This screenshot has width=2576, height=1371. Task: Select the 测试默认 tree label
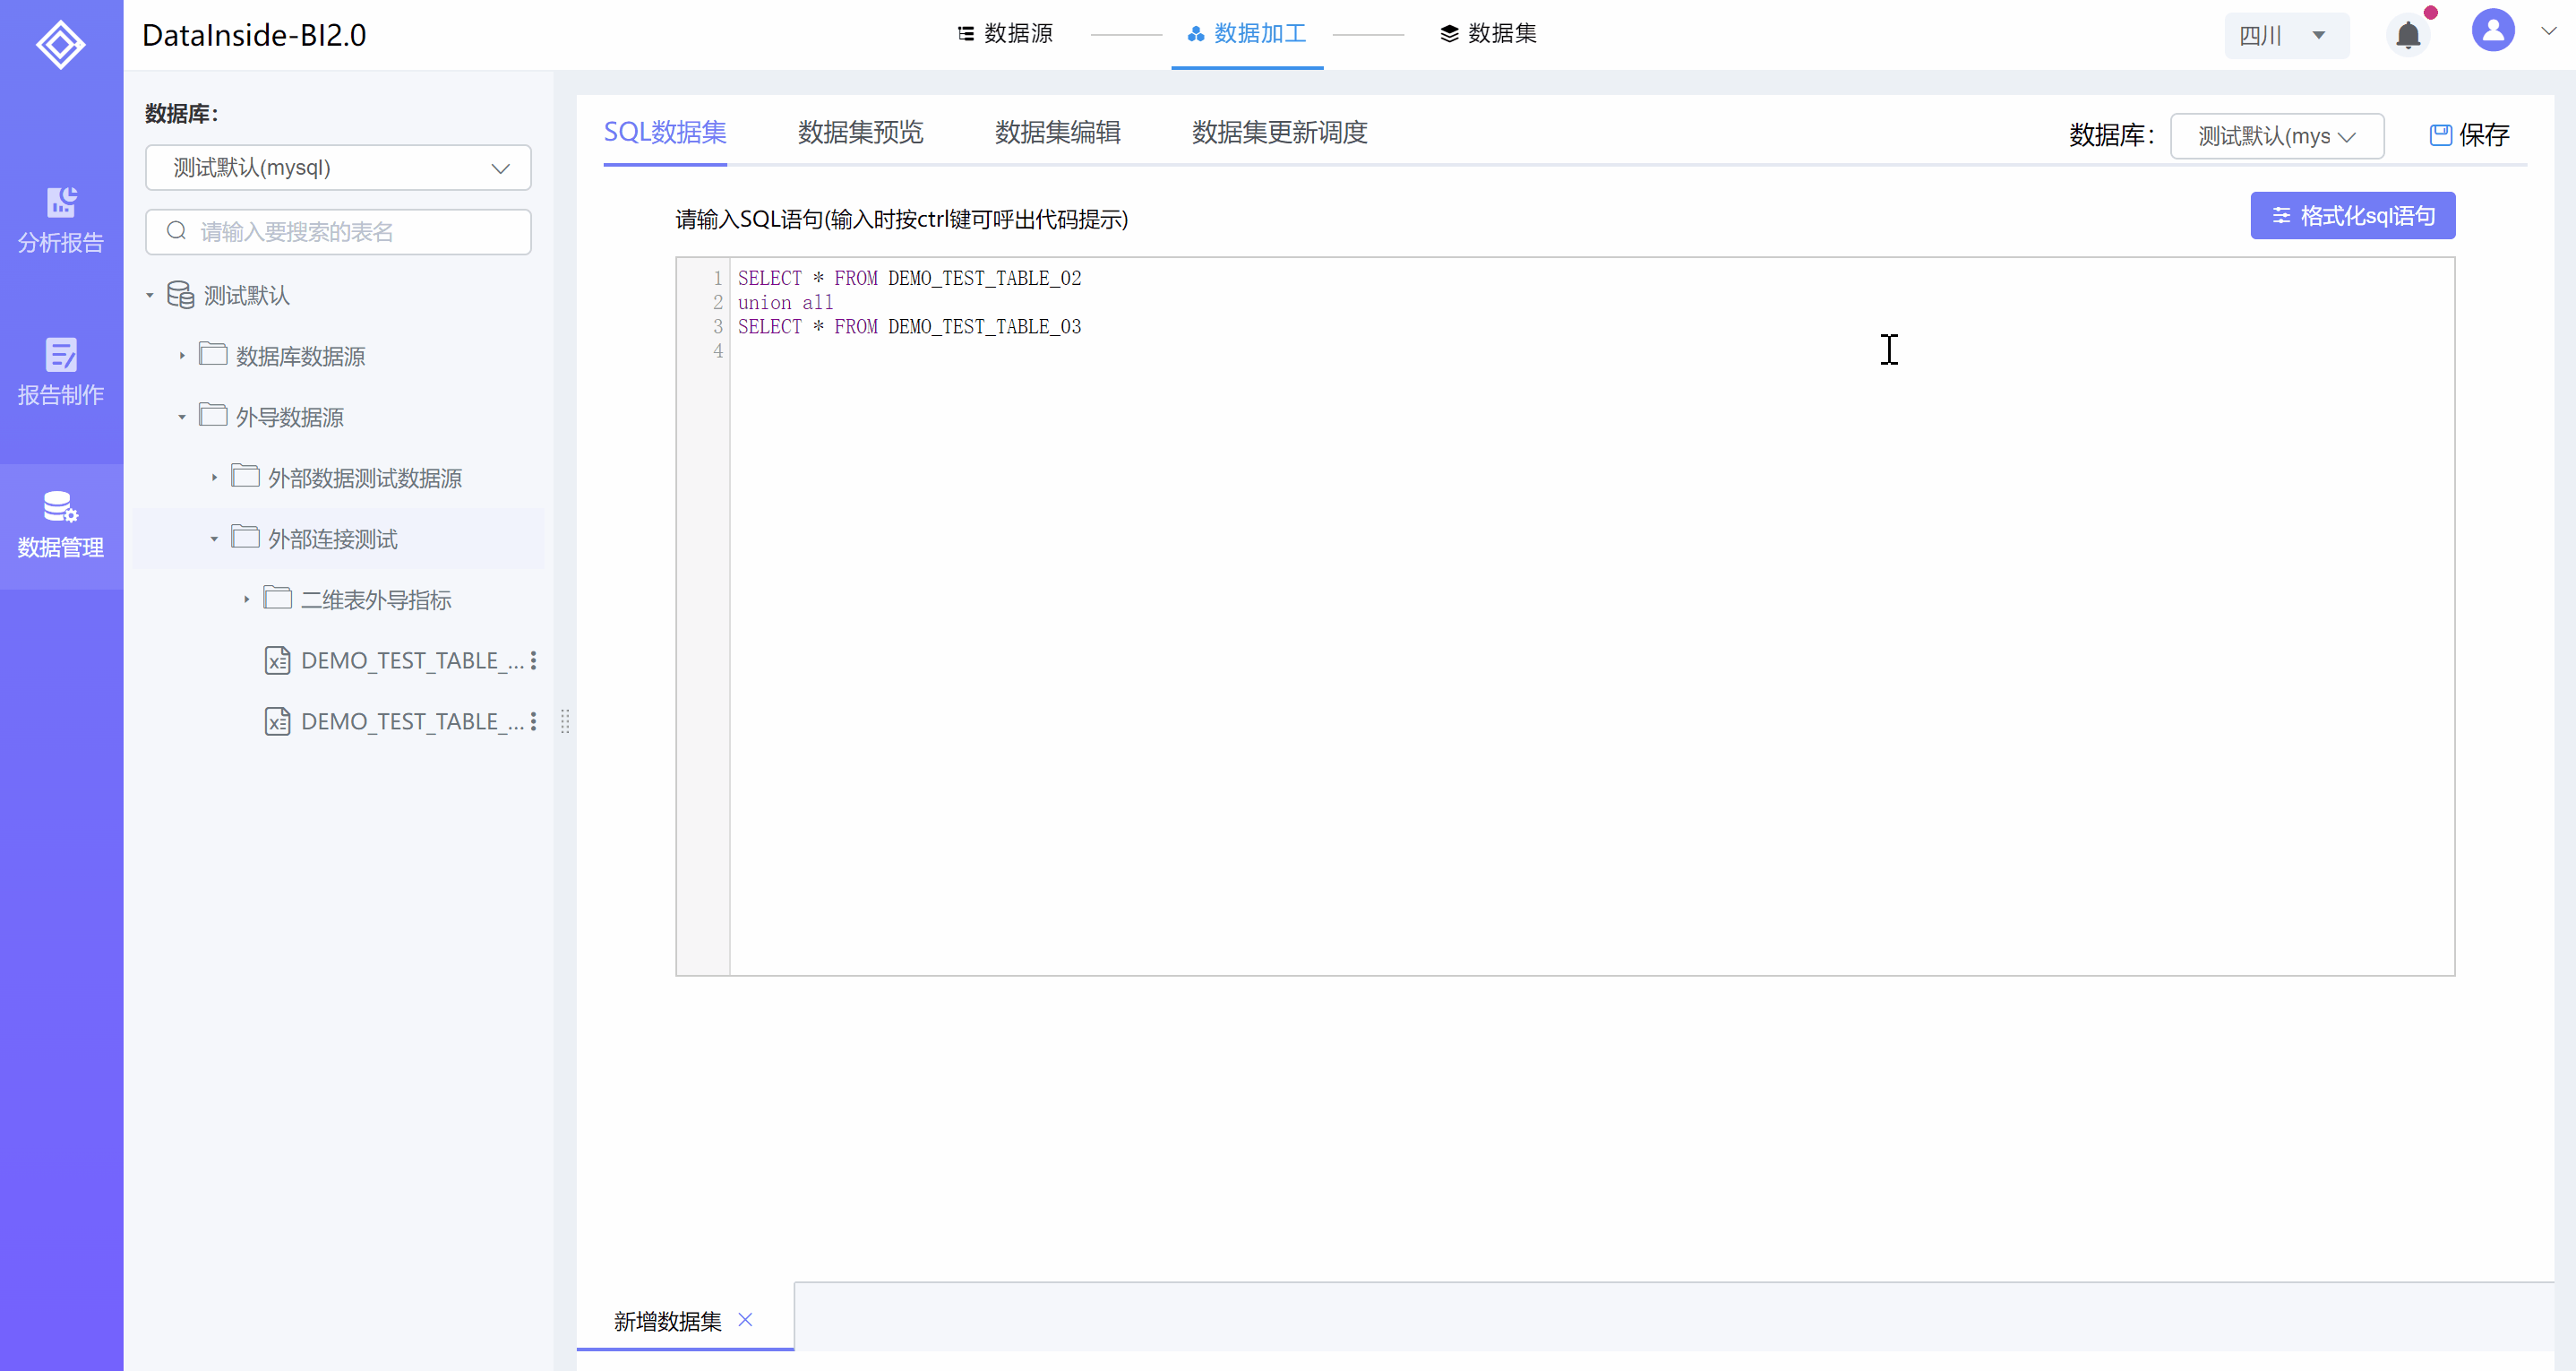[246, 295]
